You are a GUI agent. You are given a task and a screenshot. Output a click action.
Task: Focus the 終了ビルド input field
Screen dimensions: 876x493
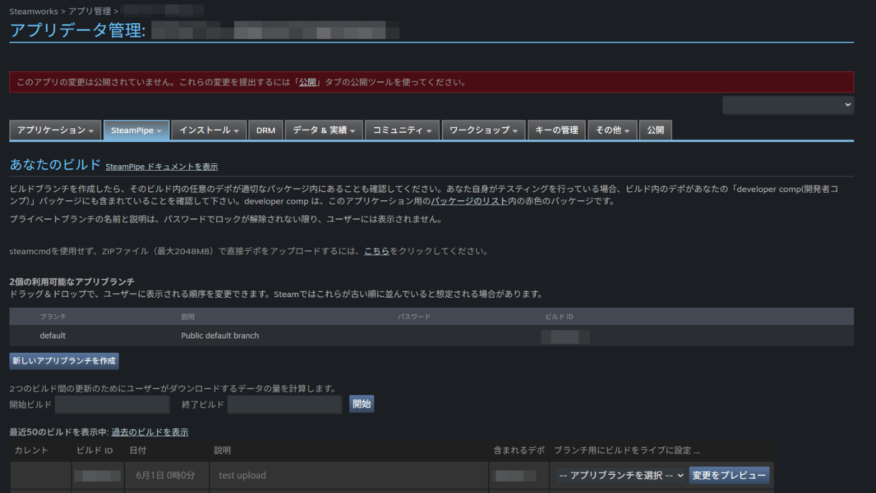[285, 404]
